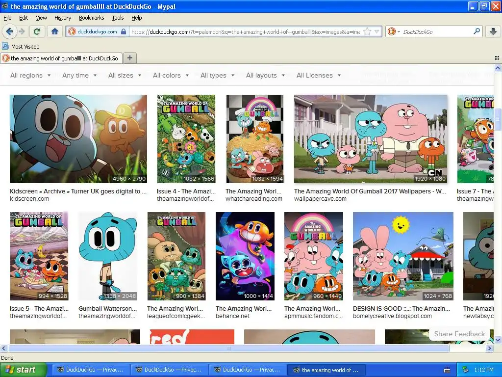The image size is (502, 377).
Task: Open the History menu
Action: click(62, 18)
